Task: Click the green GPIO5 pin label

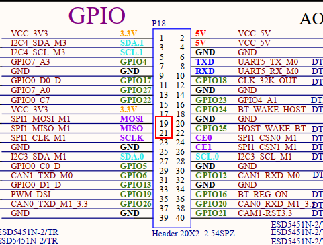Action: [x=134, y=166]
